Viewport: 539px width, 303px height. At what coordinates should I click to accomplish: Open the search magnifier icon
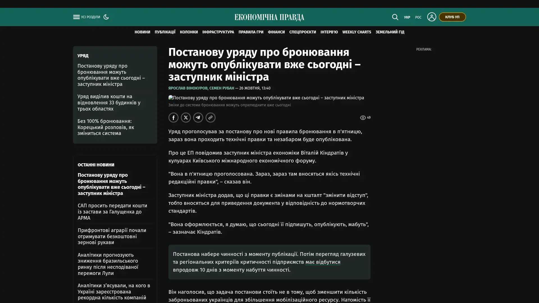(395, 17)
